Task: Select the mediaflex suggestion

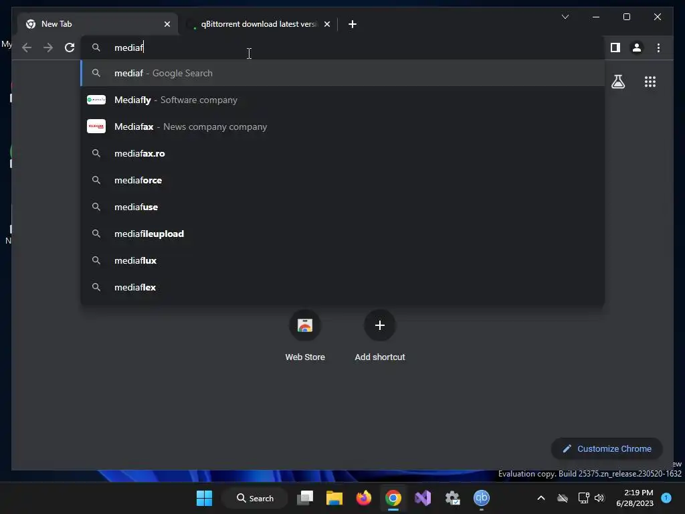Action: pos(343,287)
